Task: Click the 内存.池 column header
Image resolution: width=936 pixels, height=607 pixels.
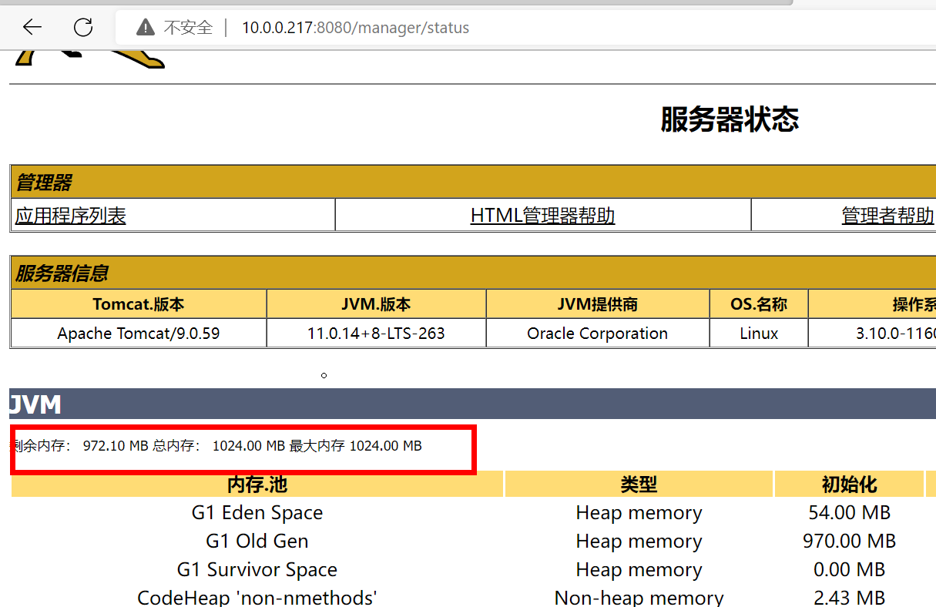Action: click(x=257, y=485)
